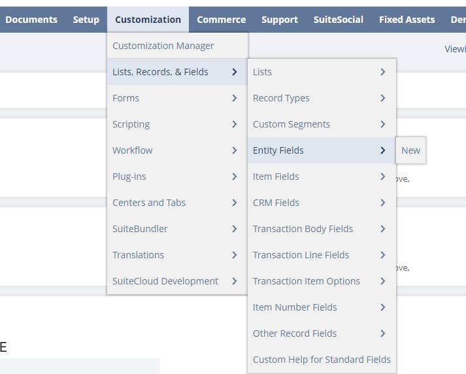Open the Support menu tab
The image size is (466, 374).
point(279,20)
